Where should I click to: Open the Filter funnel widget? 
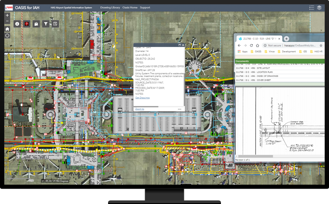point(45,24)
